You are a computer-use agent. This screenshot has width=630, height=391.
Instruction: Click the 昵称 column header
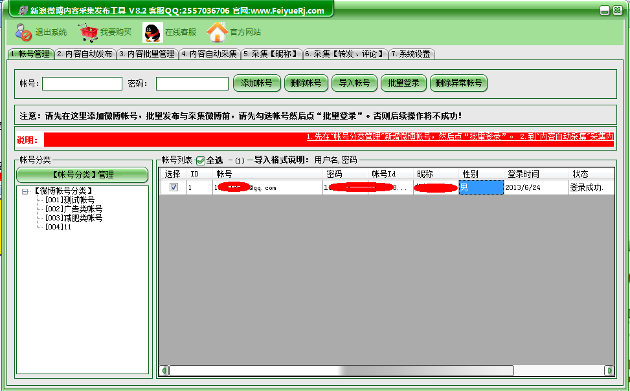(436, 174)
